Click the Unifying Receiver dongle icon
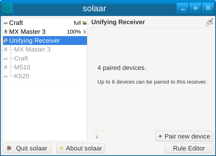This screenshot has width=216, height=156. pyautogui.click(x=6, y=40)
